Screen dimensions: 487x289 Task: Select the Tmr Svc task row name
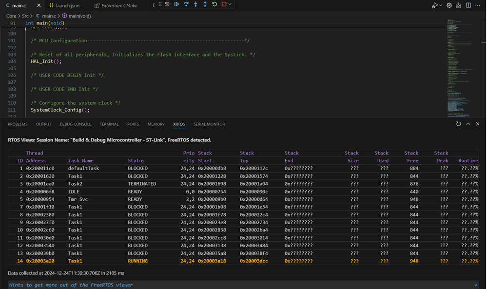(x=78, y=199)
